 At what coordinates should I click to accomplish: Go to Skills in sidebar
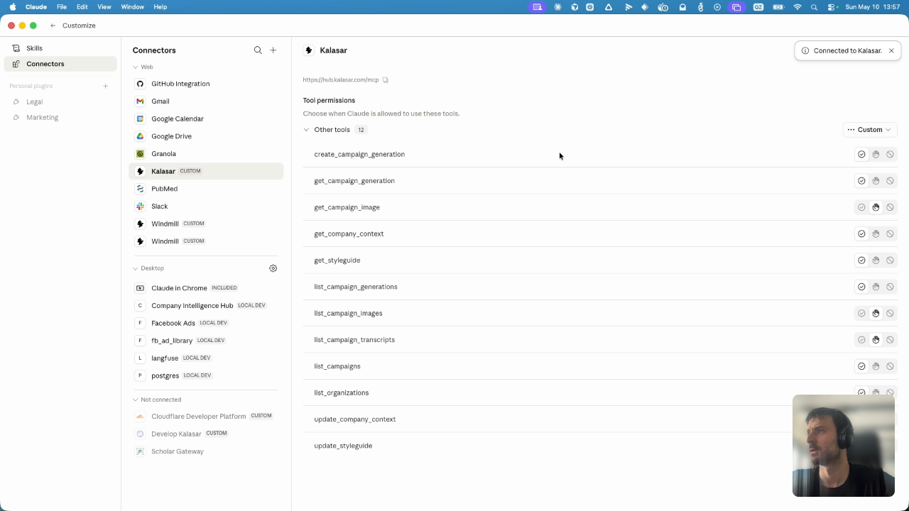pos(60,48)
